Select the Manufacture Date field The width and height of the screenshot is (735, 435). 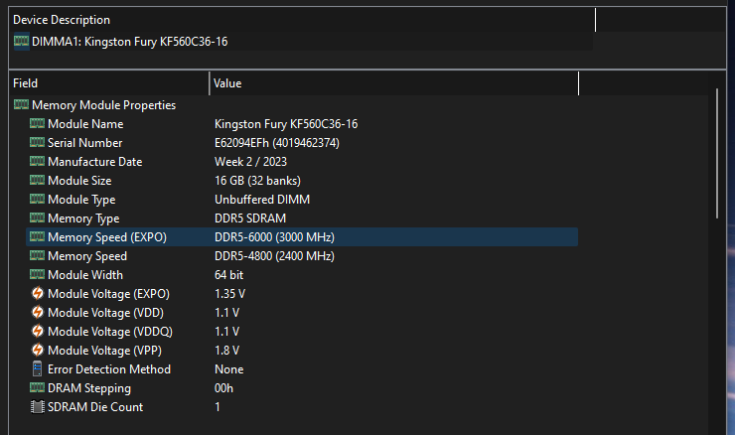tap(94, 162)
